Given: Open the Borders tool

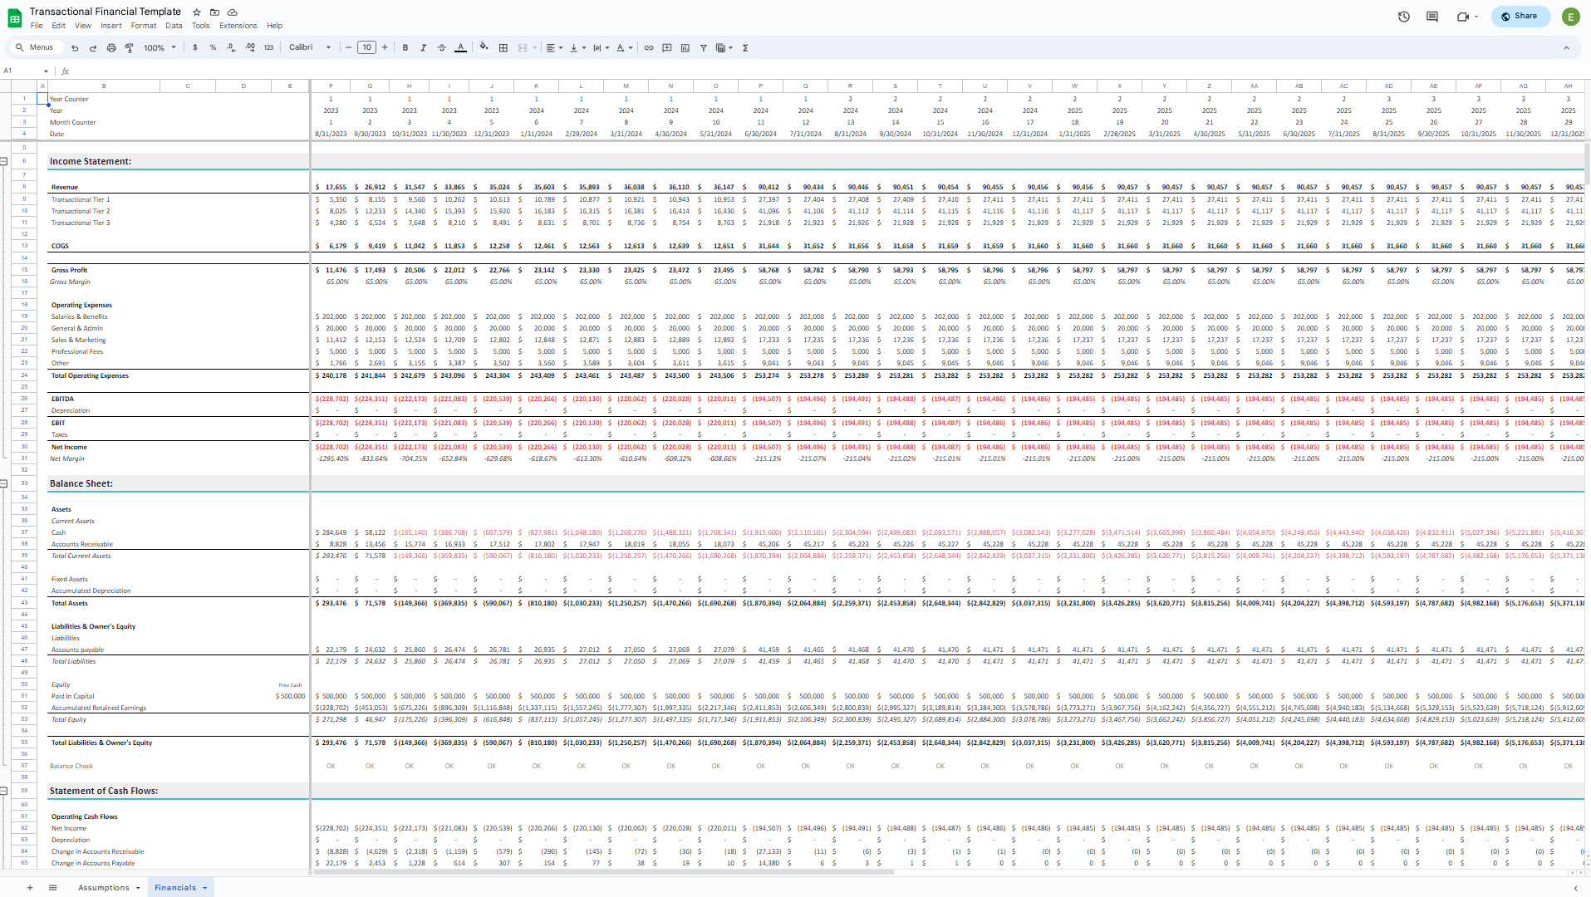Looking at the screenshot, I should pos(503,48).
